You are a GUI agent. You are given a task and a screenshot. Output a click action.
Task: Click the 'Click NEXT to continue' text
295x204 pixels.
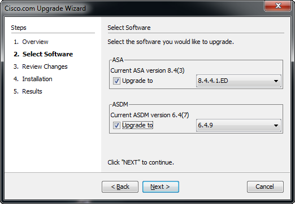(x=141, y=162)
